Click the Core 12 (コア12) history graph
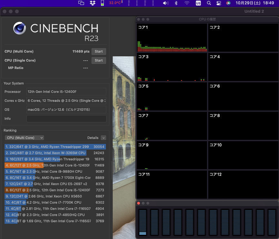 pos(243,185)
